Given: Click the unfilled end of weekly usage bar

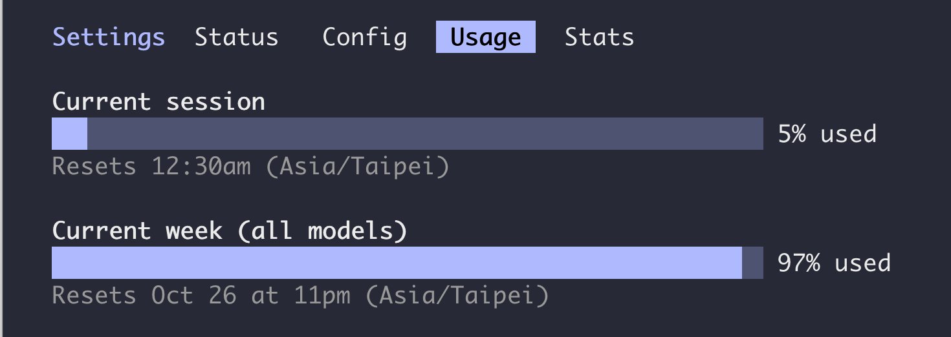Looking at the screenshot, I should click(752, 263).
